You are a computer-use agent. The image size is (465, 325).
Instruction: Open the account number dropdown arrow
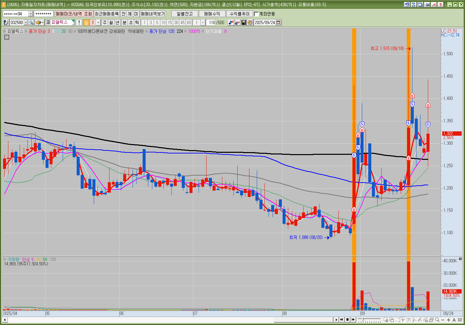coord(30,14)
